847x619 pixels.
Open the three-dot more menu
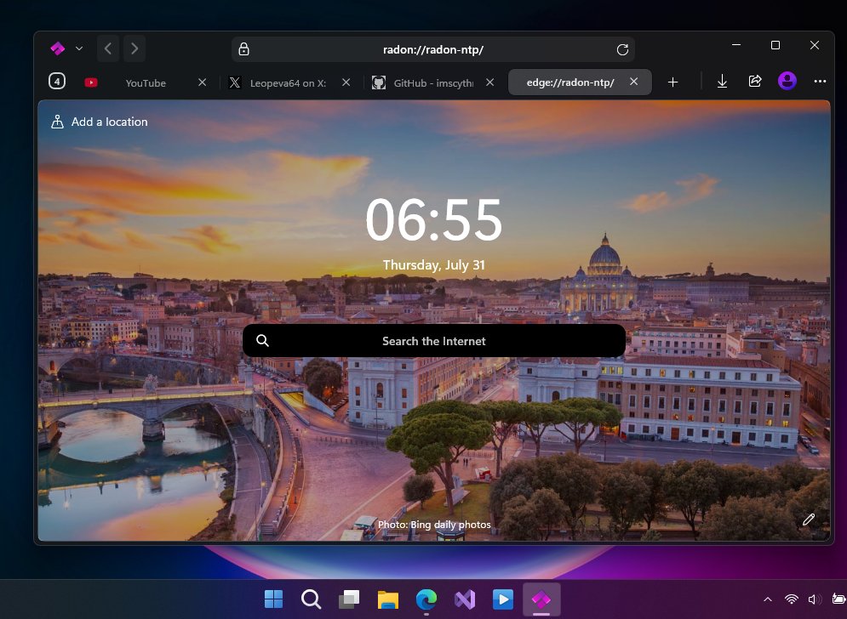pos(820,81)
